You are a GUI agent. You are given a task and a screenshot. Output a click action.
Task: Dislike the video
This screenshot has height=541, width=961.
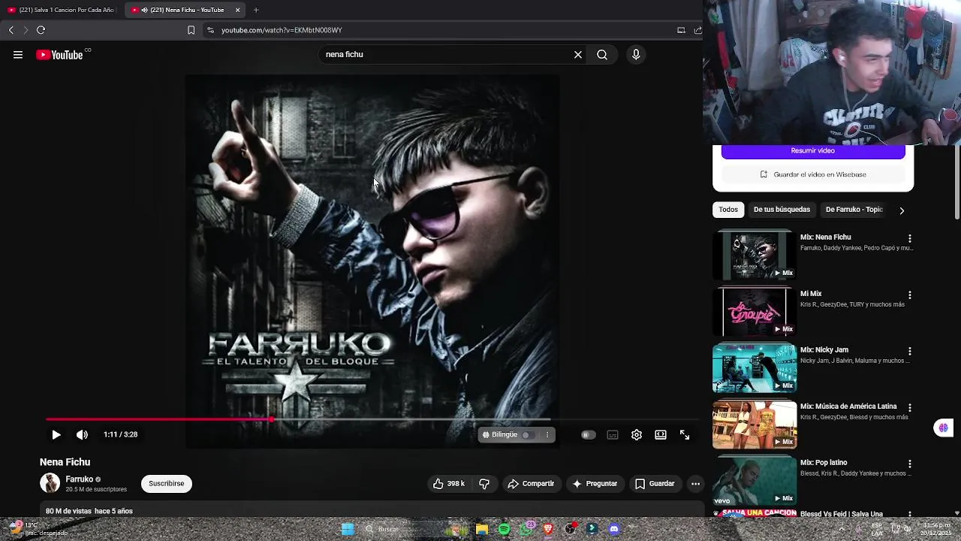coord(484,484)
